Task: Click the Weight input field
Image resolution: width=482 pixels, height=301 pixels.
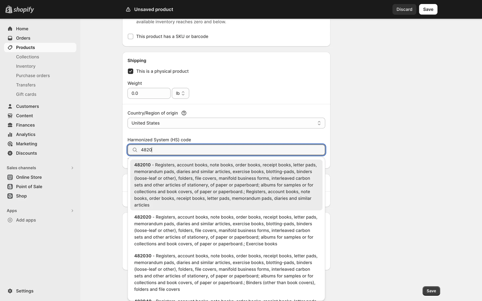Action: click(x=149, y=93)
